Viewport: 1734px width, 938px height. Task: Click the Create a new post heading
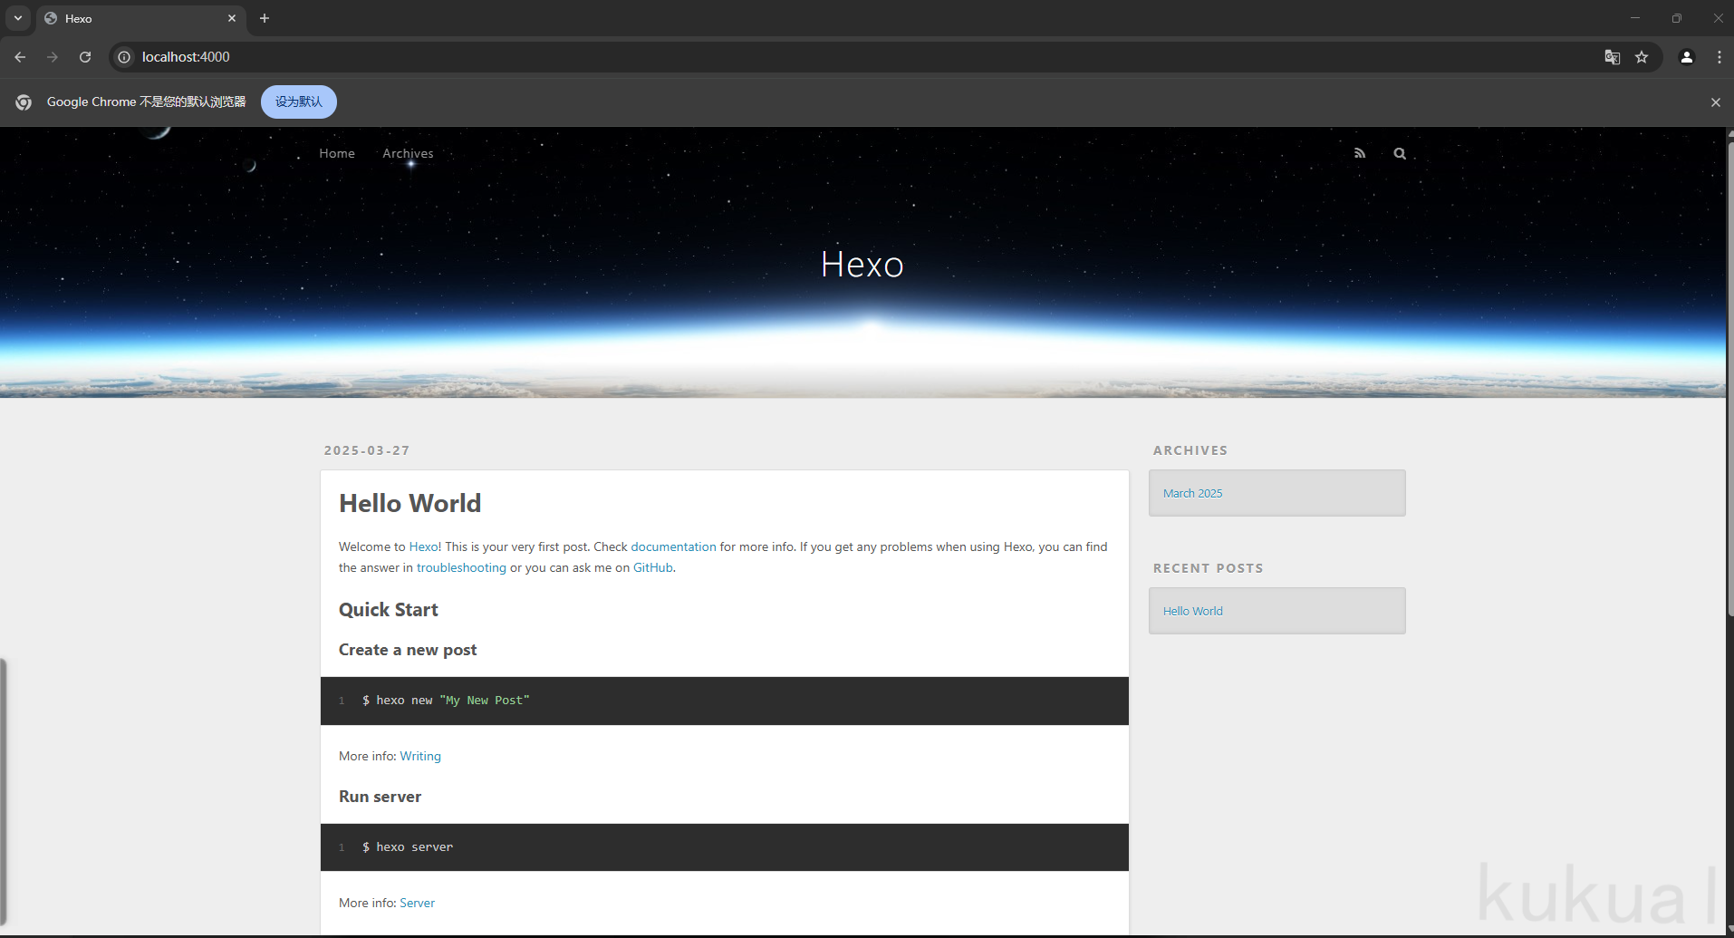pyautogui.click(x=408, y=650)
